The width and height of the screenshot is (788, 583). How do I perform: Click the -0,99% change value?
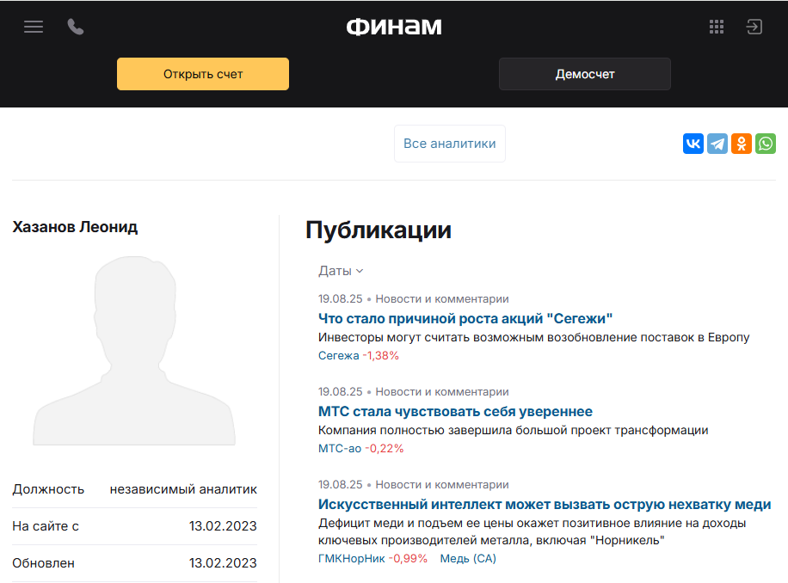[x=408, y=558]
